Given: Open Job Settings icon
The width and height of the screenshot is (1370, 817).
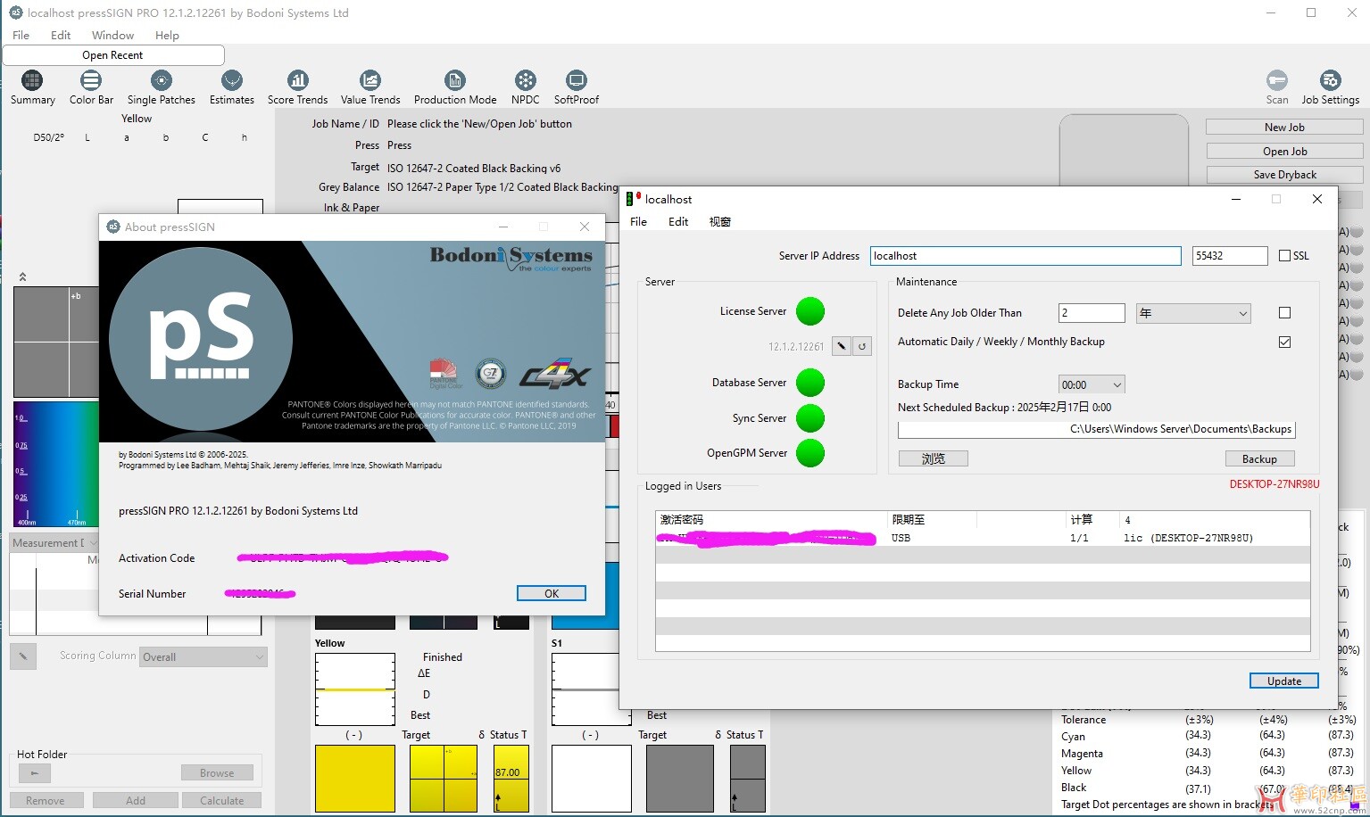Looking at the screenshot, I should (x=1330, y=81).
